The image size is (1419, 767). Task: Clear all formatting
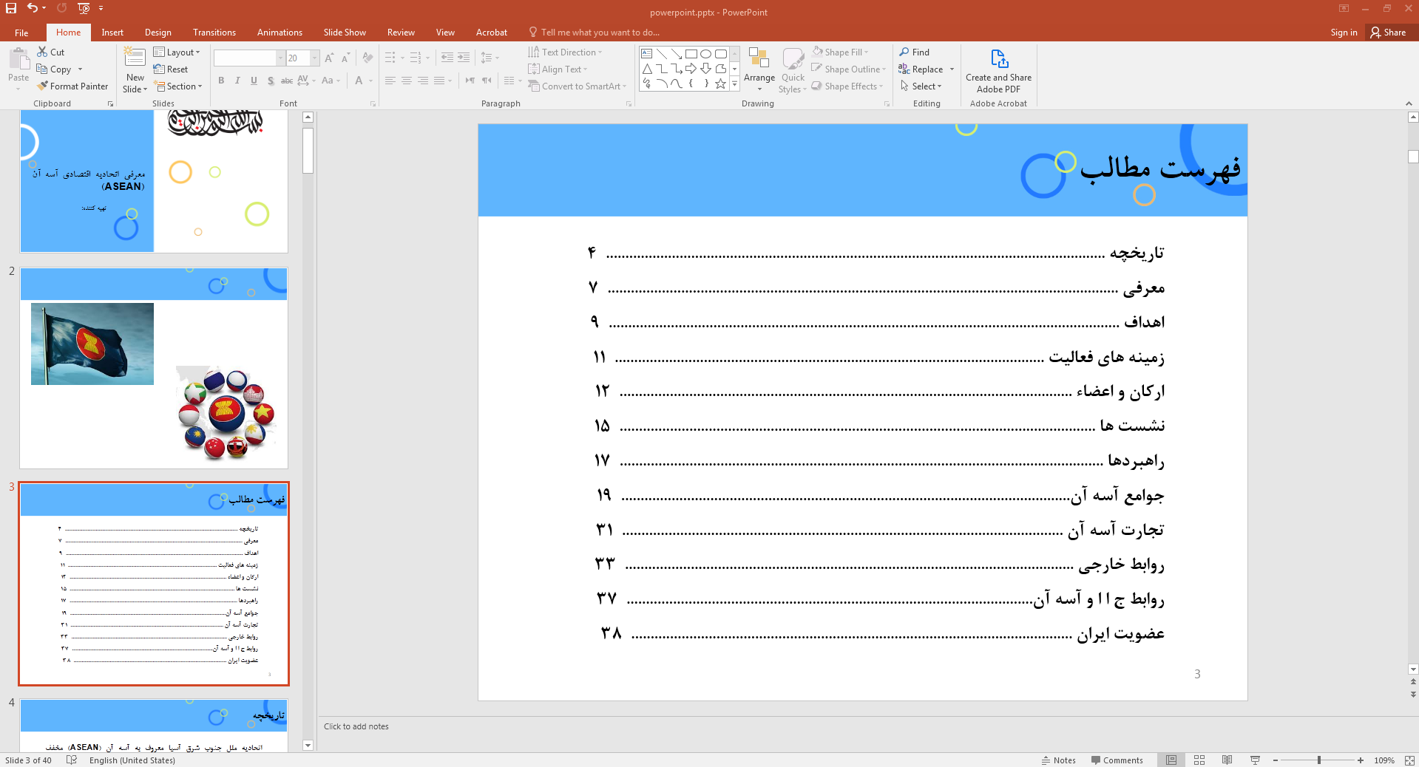368,58
